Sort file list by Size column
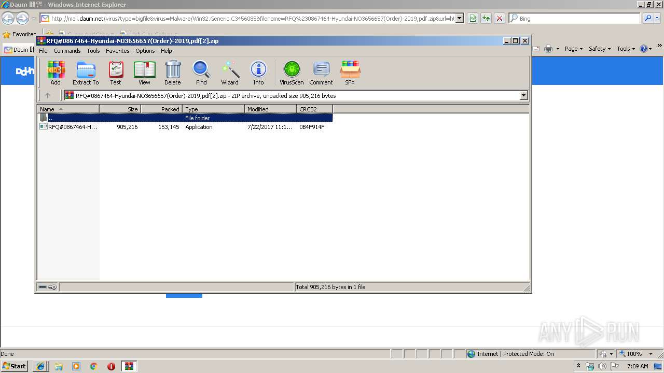Screen dimensions: 664x373 point(120,109)
